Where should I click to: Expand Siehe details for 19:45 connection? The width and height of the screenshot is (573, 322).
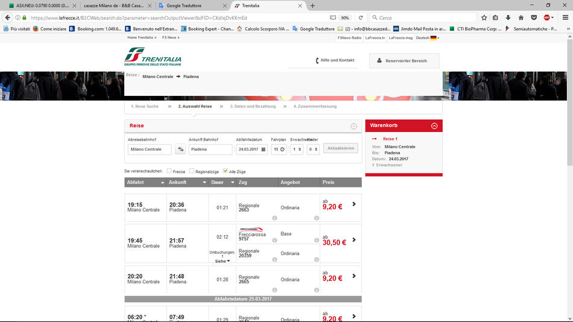tap(222, 261)
